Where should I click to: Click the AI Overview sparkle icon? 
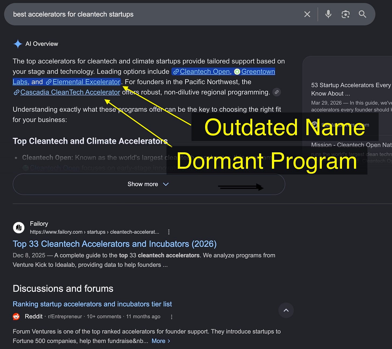coord(18,44)
